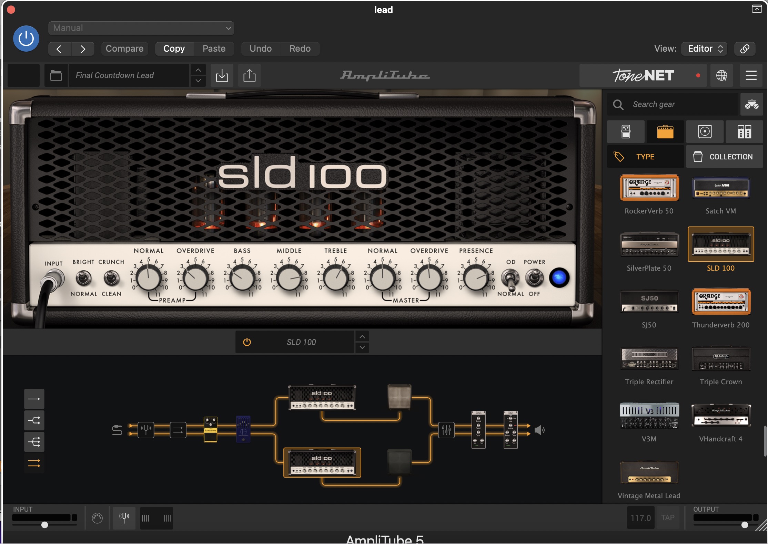Toggle the plugin bypass power button
Viewport: 768px width, 544px height.
pyautogui.click(x=26, y=39)
